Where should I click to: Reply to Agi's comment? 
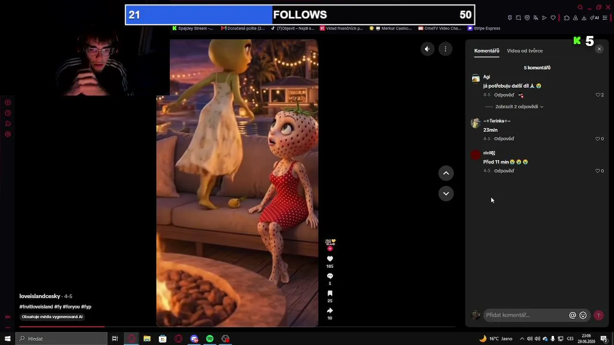504,95
